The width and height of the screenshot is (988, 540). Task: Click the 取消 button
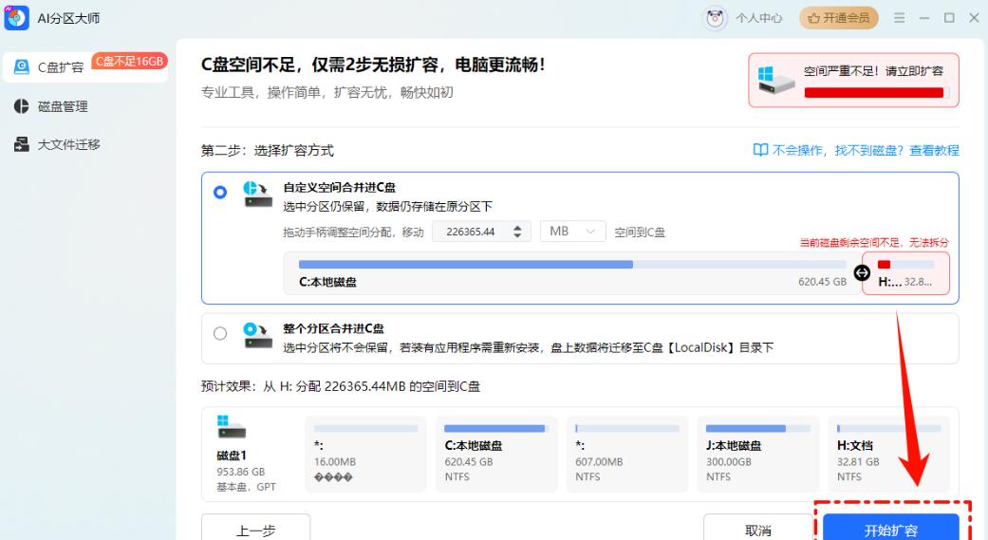tap(758, 529)
